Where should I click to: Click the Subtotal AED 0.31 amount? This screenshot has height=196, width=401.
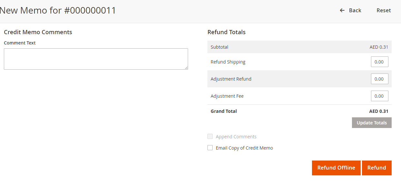click(x=379, y=47)
